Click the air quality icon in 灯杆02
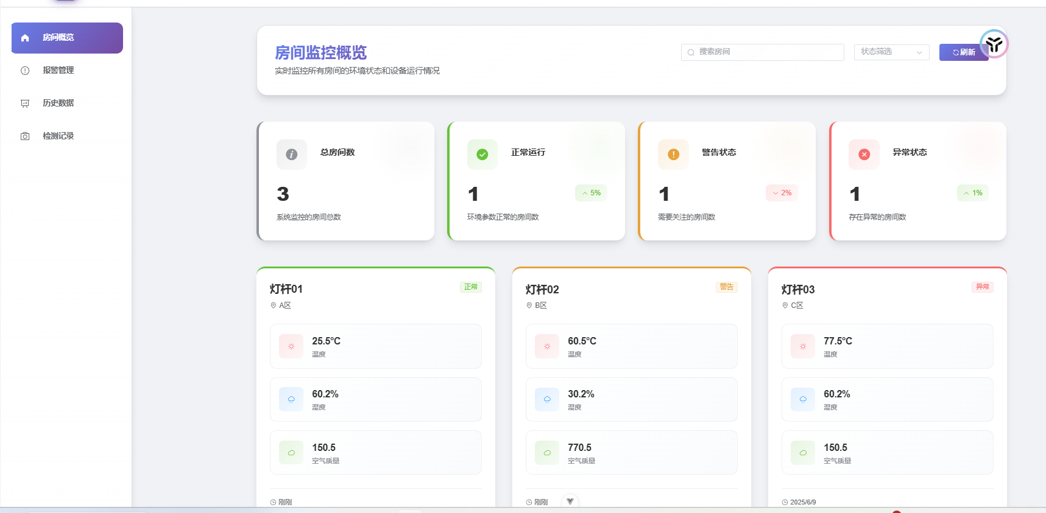This screenshot has height=513, width=1046. tap(547, 453)
